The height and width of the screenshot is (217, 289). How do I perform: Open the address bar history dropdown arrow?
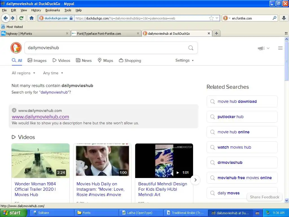point(217,18)
